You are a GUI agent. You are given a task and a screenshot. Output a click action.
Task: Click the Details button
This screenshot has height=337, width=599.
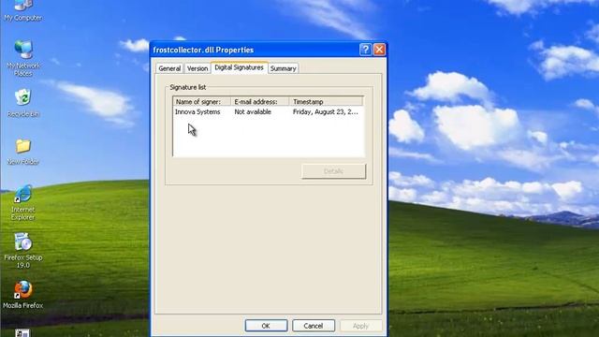(x=333, y=171)
